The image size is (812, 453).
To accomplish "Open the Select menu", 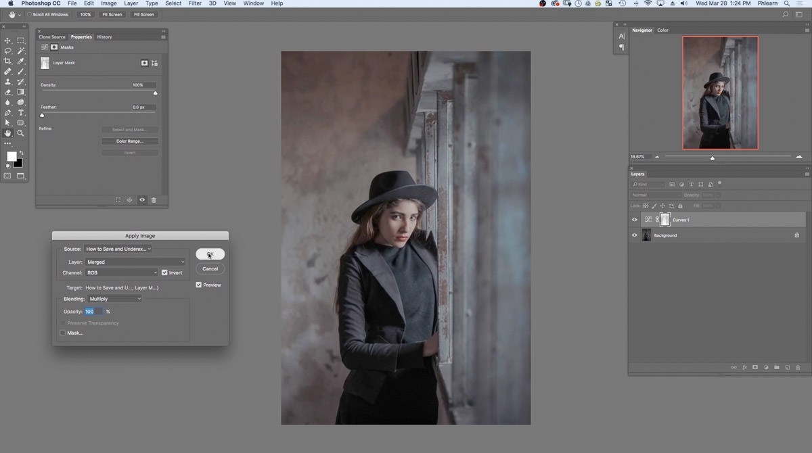I will point(173,3).
